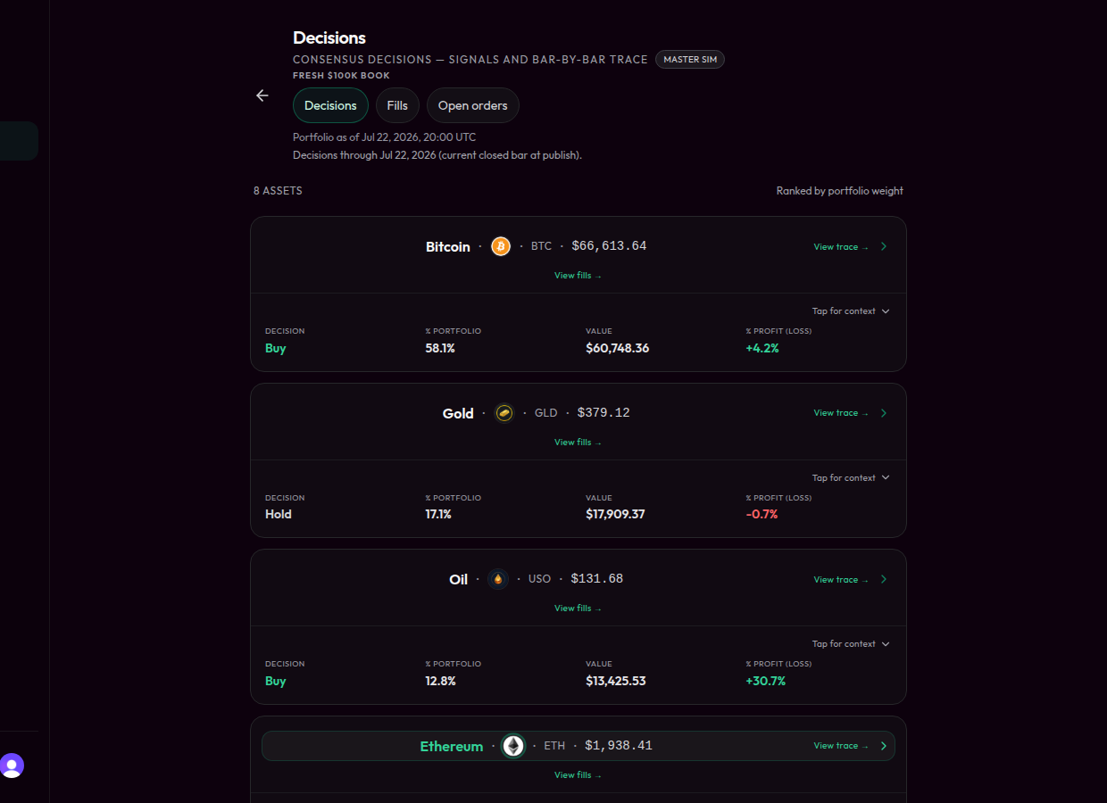
Task: Click the back arrow beside Decisions
Action: pyautogui.click(x=262, y=95)
